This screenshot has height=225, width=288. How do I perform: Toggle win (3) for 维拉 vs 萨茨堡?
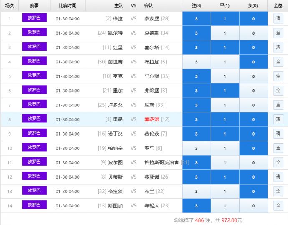click(196, 19)
